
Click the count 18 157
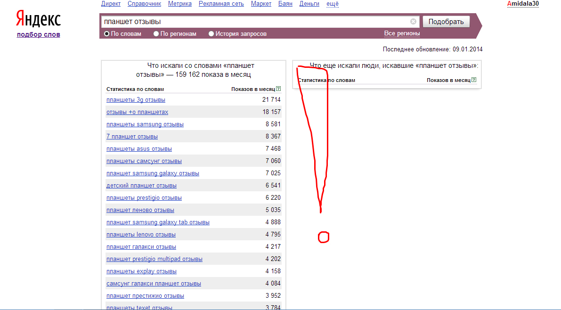coord(271,112)
